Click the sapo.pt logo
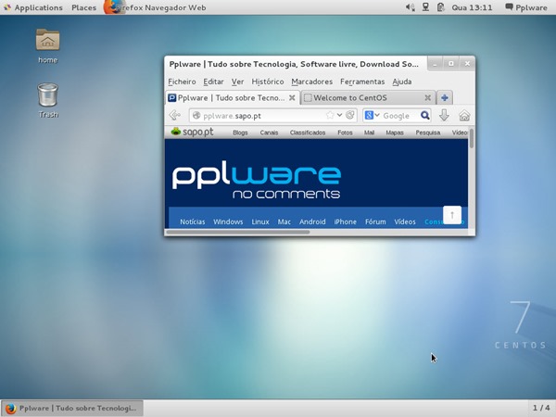The width and height of the screenshot is (556, 417). (192, 132)
